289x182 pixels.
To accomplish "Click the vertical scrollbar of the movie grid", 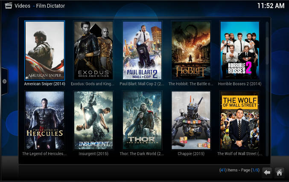I will [267, 89].
